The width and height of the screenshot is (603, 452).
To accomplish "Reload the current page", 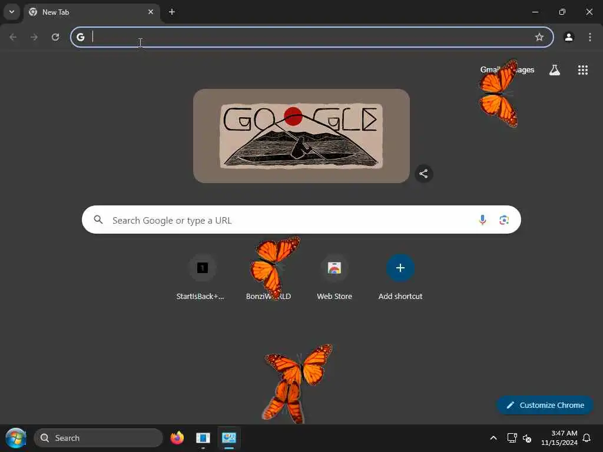I will coord(55,37).
